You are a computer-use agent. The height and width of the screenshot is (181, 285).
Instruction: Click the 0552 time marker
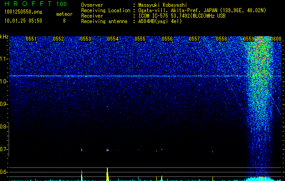click(x=58, y=39)
